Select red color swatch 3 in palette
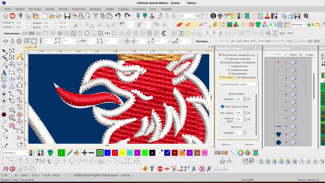This screenshot has width=325, height=183. pyautogui.click(x=115, y=153)
